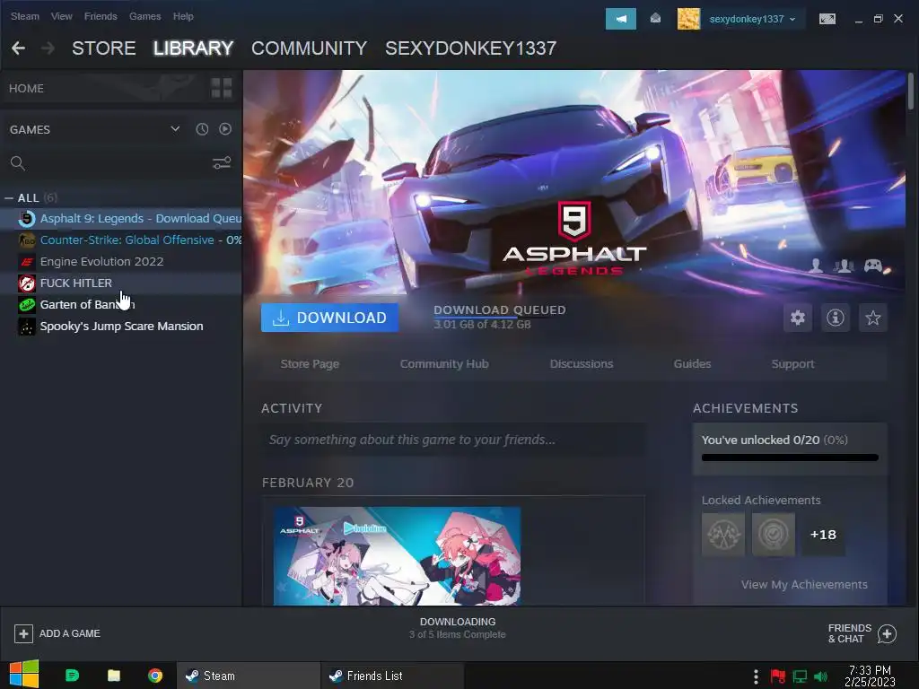Image resolution: width=919 pixels, height=689 pixels.
Task: Click the taskbar volume speaker icon
Action: [x=820, y=676]
